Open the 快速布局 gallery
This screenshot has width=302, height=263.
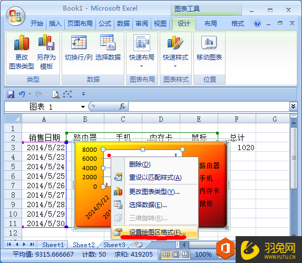(x=142, y=51)
